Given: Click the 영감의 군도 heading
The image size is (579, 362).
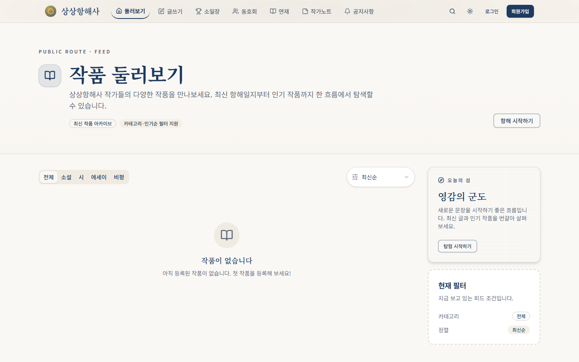Looking at the screenshot, I should (x=462, y=197).
